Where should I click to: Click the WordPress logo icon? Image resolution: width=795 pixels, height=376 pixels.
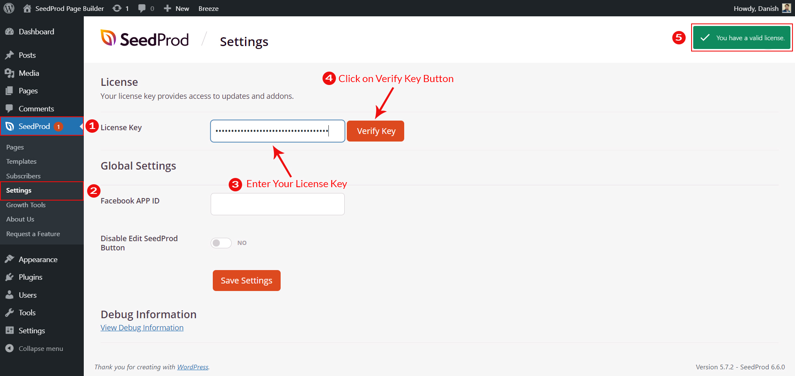click(x=9, y=8)
